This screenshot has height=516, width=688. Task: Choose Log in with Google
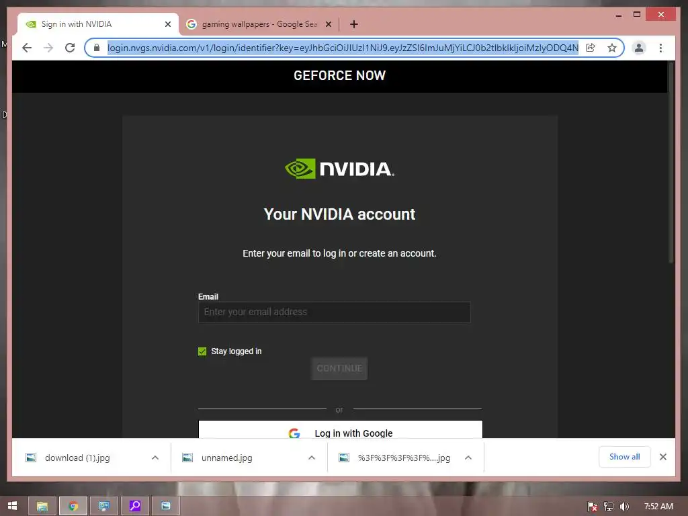tap(341, 430)
